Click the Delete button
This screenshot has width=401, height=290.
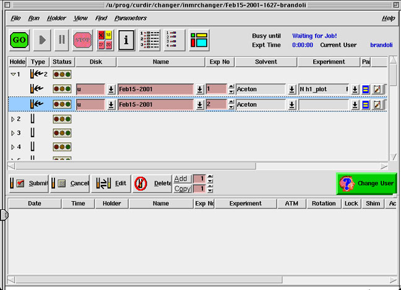(152, 183)
